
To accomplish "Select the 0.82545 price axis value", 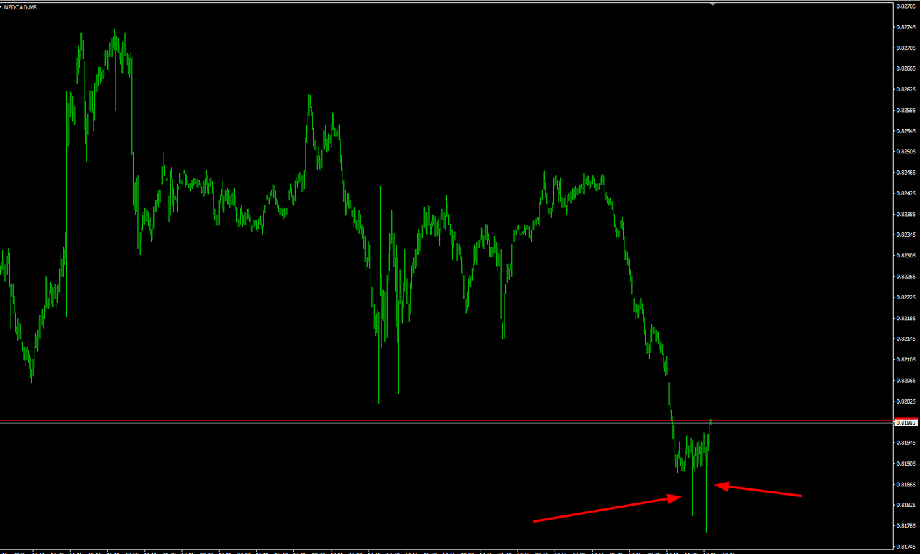I will pyautogui.click(x=906, y=131).
